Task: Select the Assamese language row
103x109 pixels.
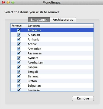Action: (52, 53)
